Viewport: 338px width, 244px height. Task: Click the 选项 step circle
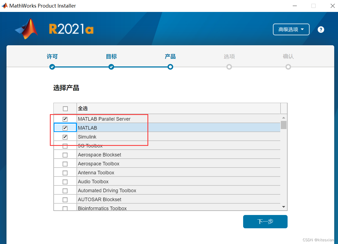[x=229, y=67]
